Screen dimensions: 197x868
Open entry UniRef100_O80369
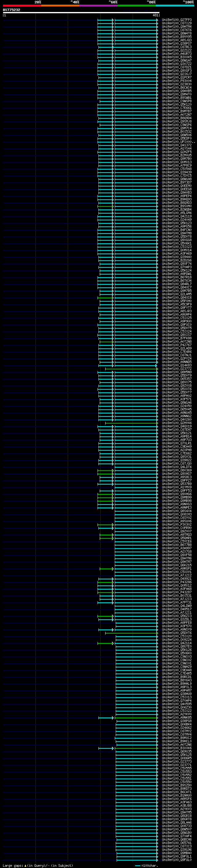[x=177, y=470]
